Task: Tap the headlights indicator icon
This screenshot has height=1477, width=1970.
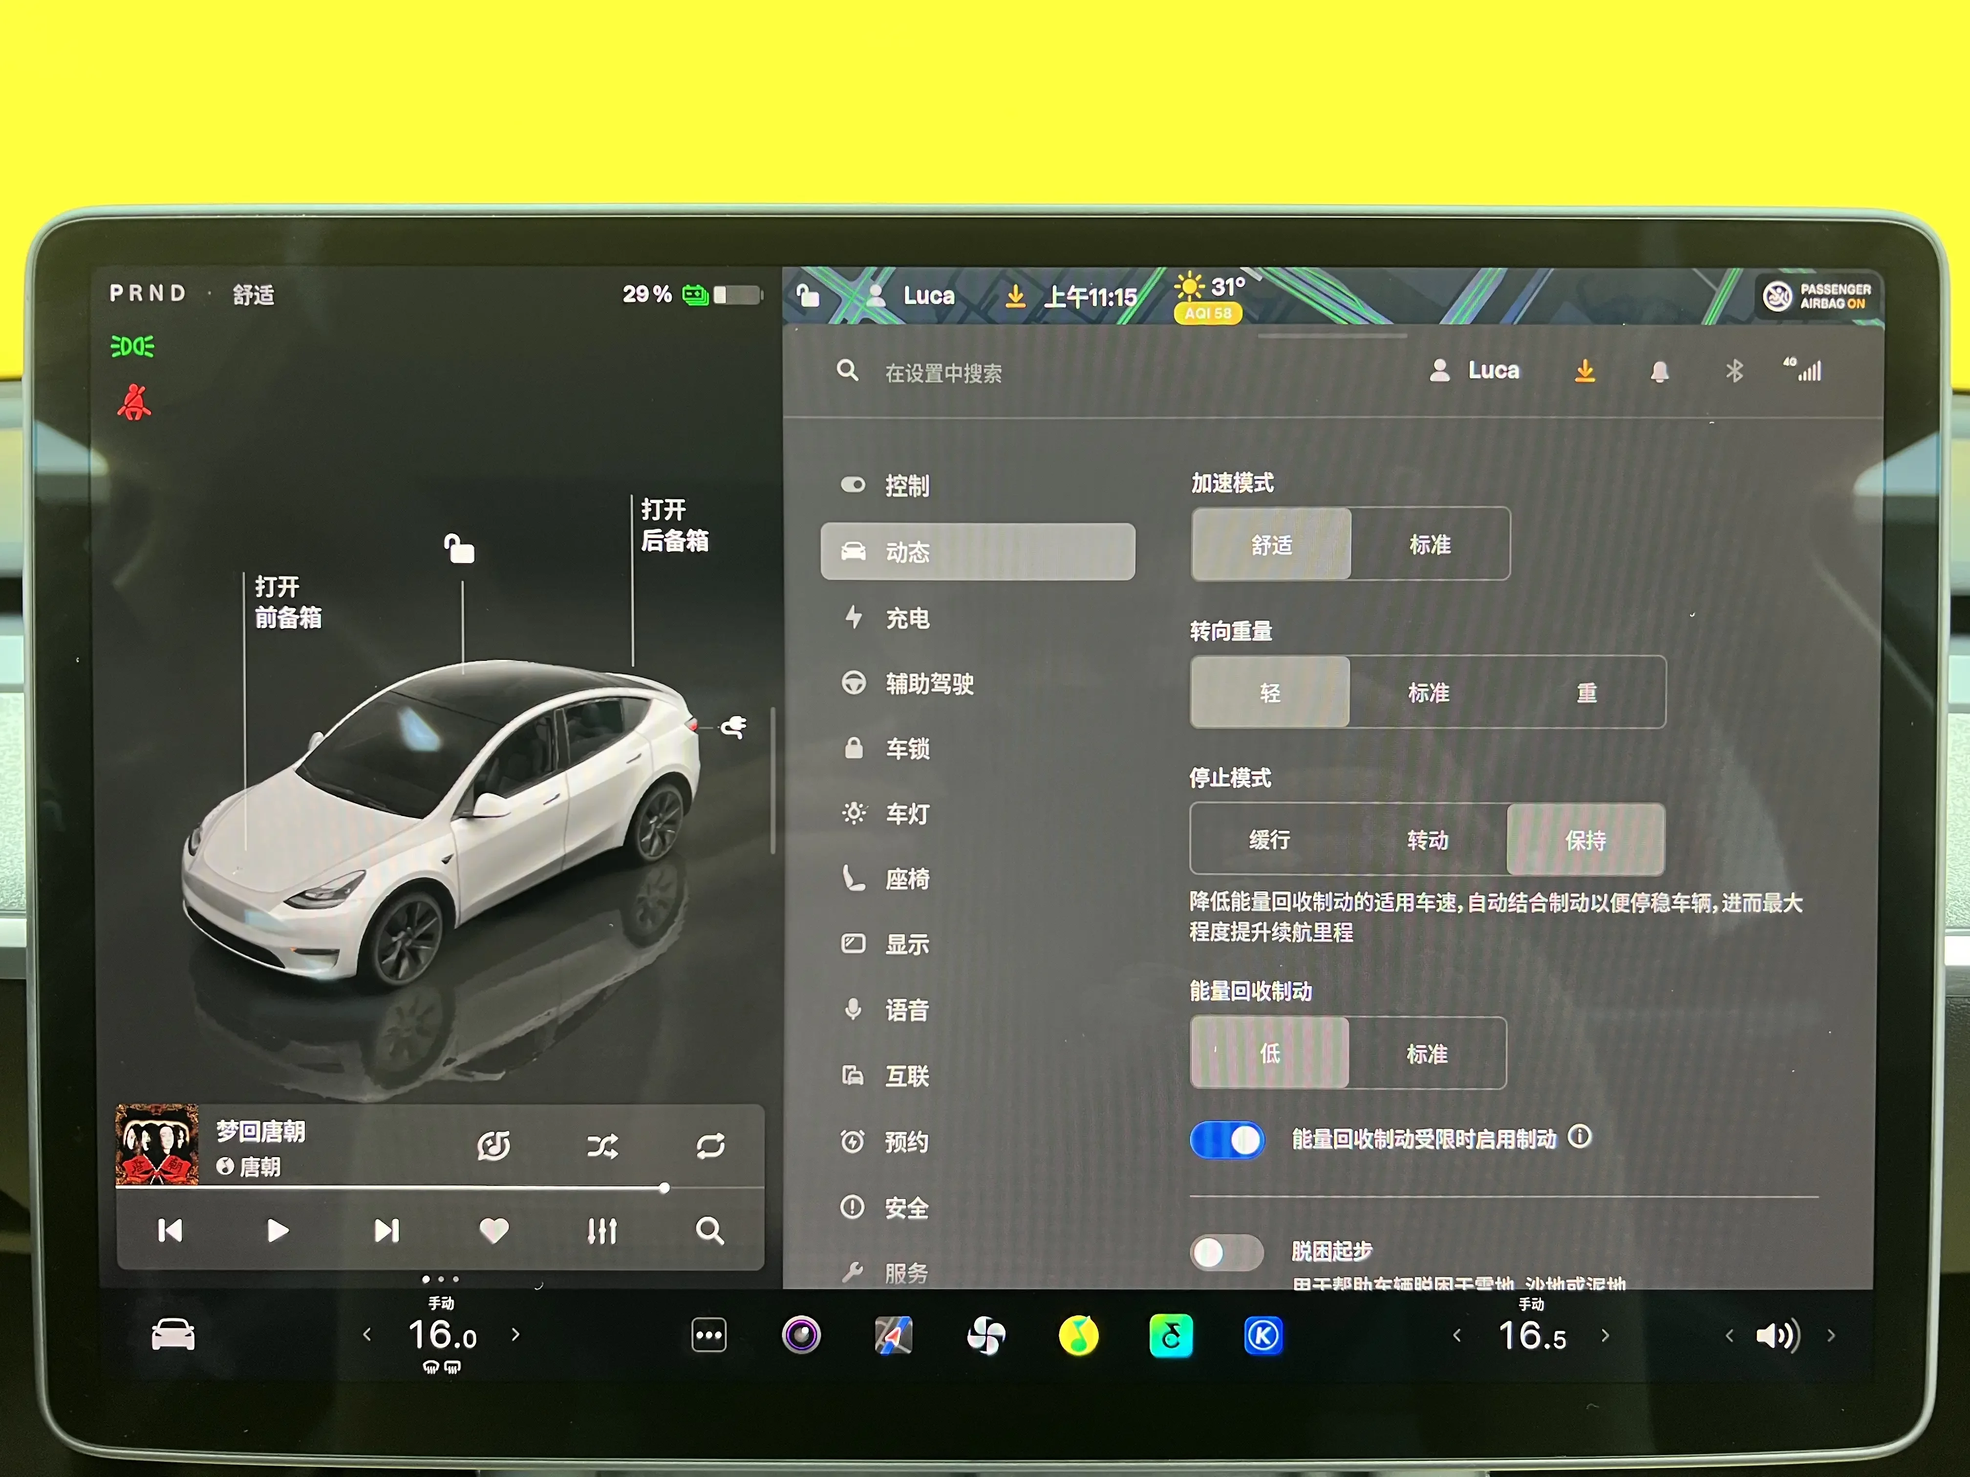Action: tap(132, 346)
